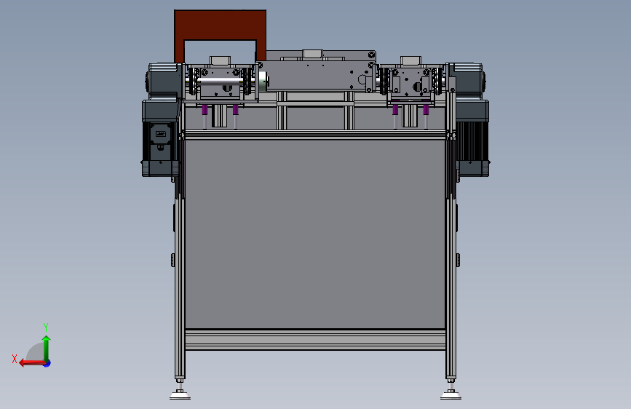The height and width of the screenshot is (409, 631).
Task: Select the large gray front panel
Action: coord(315,234)
